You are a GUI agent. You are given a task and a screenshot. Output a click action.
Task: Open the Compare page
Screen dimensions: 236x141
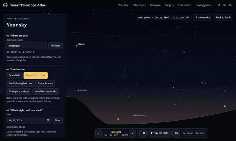(x=155, y=5)
